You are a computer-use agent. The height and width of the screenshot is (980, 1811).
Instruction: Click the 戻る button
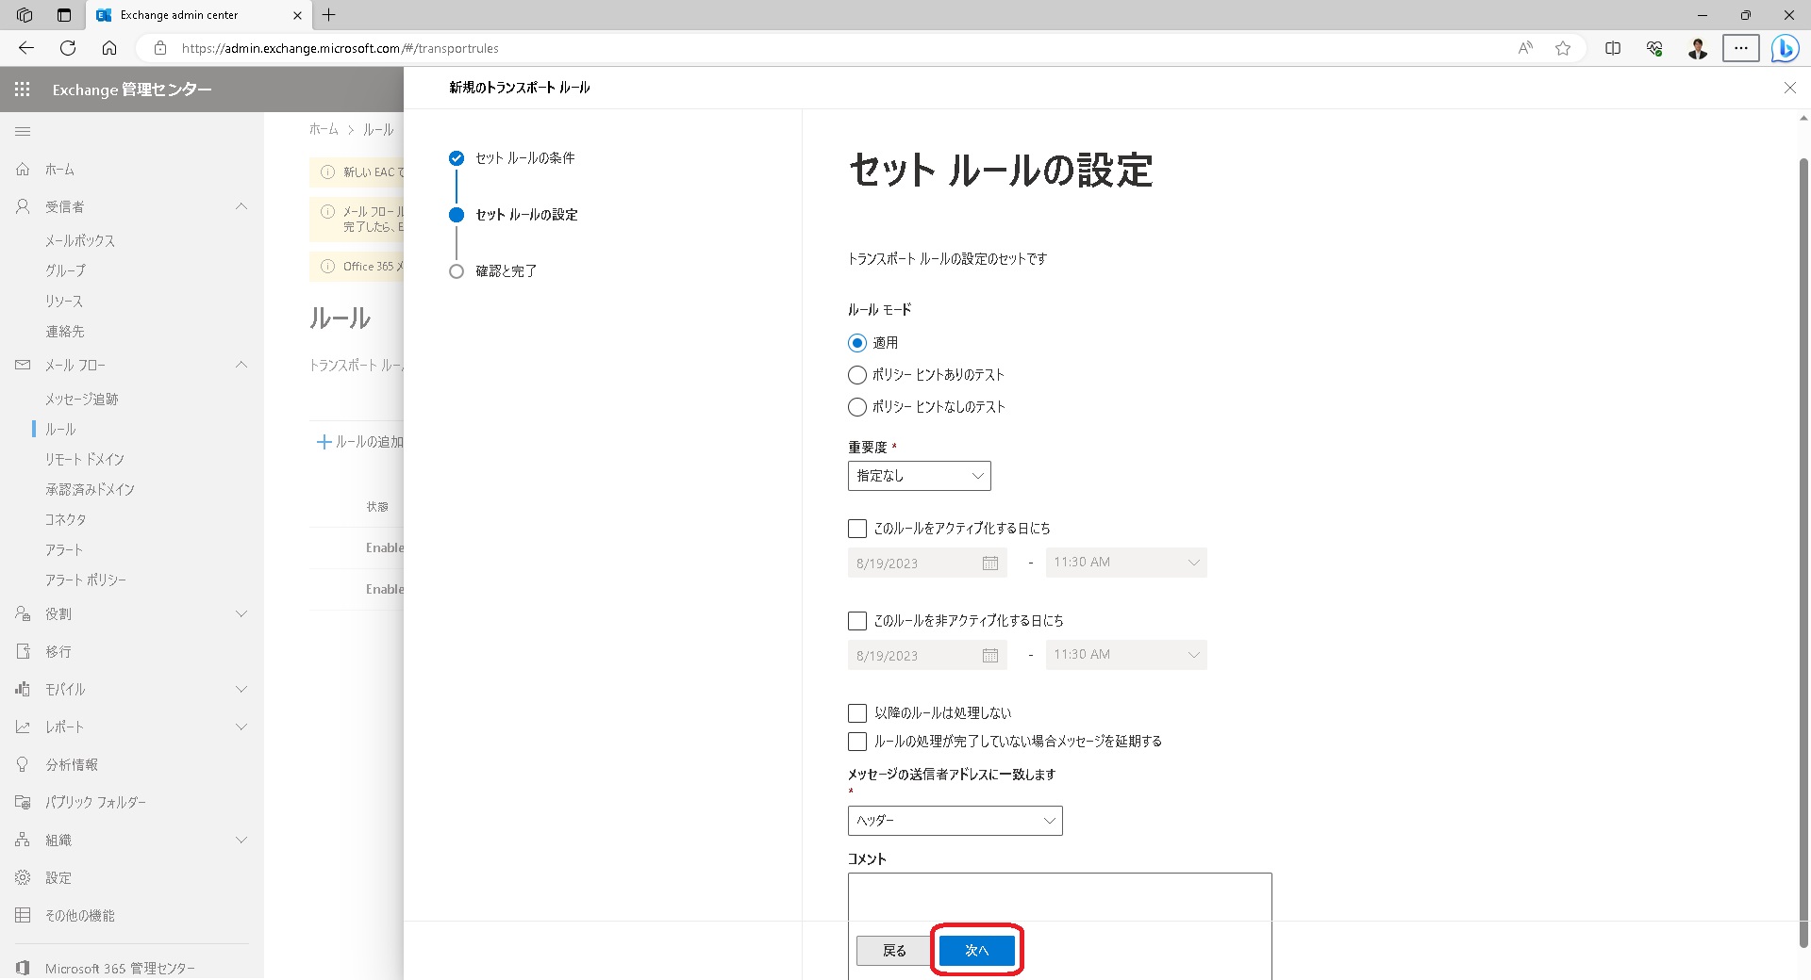pos(892,951)
